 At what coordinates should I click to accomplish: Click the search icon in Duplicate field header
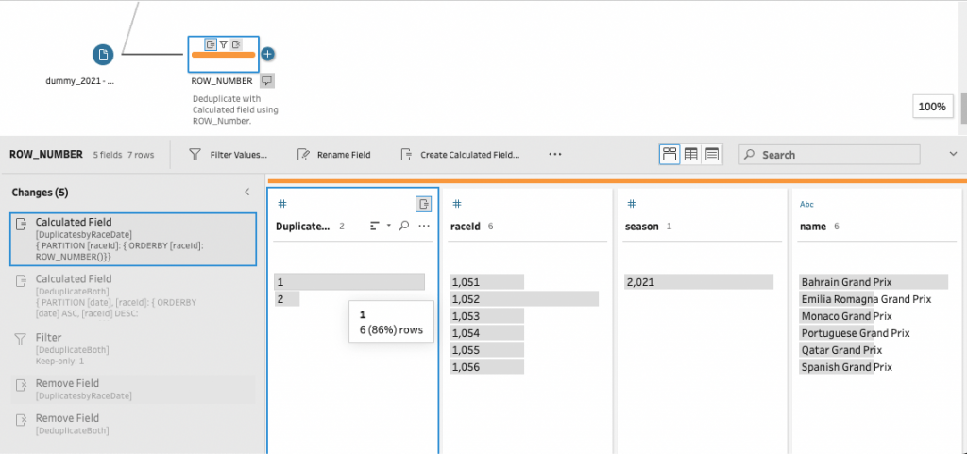pos(403,227)
